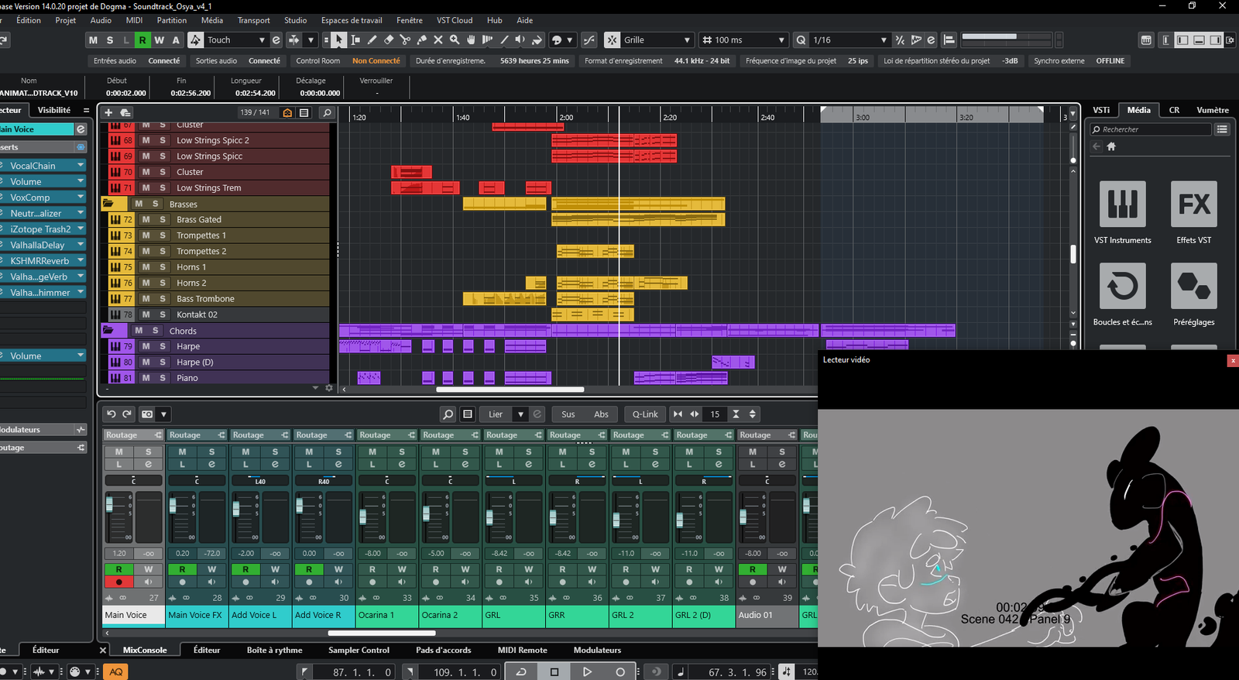Select the Zoom magnifier tool
1239x680 pixels.
click(455, 40)
